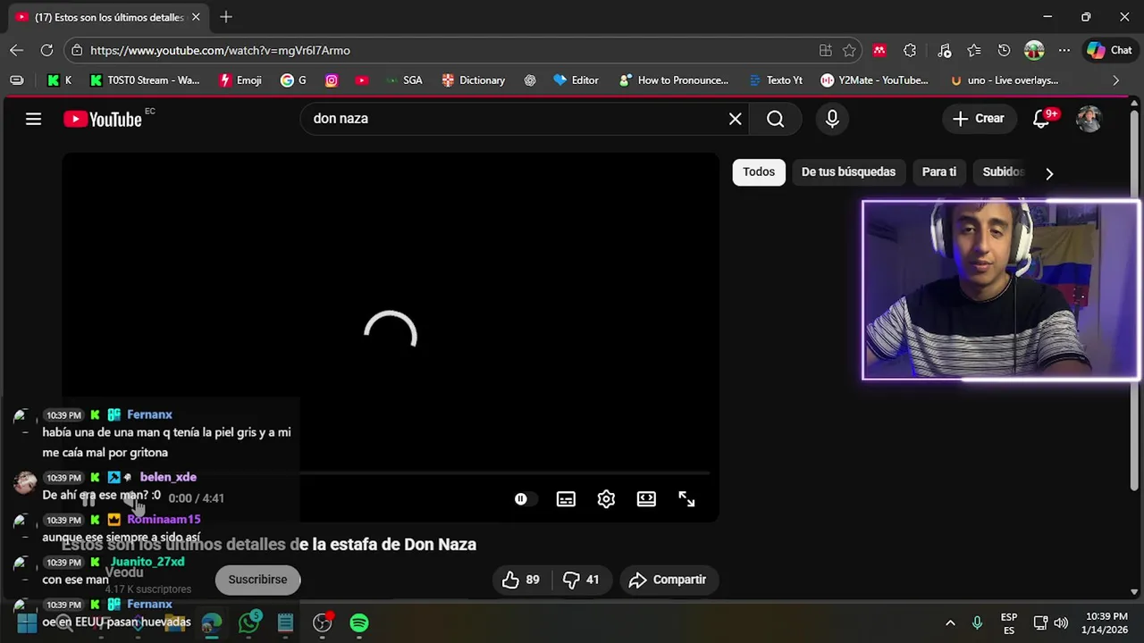This screenshot has height=643, width=1144.
Task: Open the YouTube hamburger guide menu
Action: (x=33, y=119)
